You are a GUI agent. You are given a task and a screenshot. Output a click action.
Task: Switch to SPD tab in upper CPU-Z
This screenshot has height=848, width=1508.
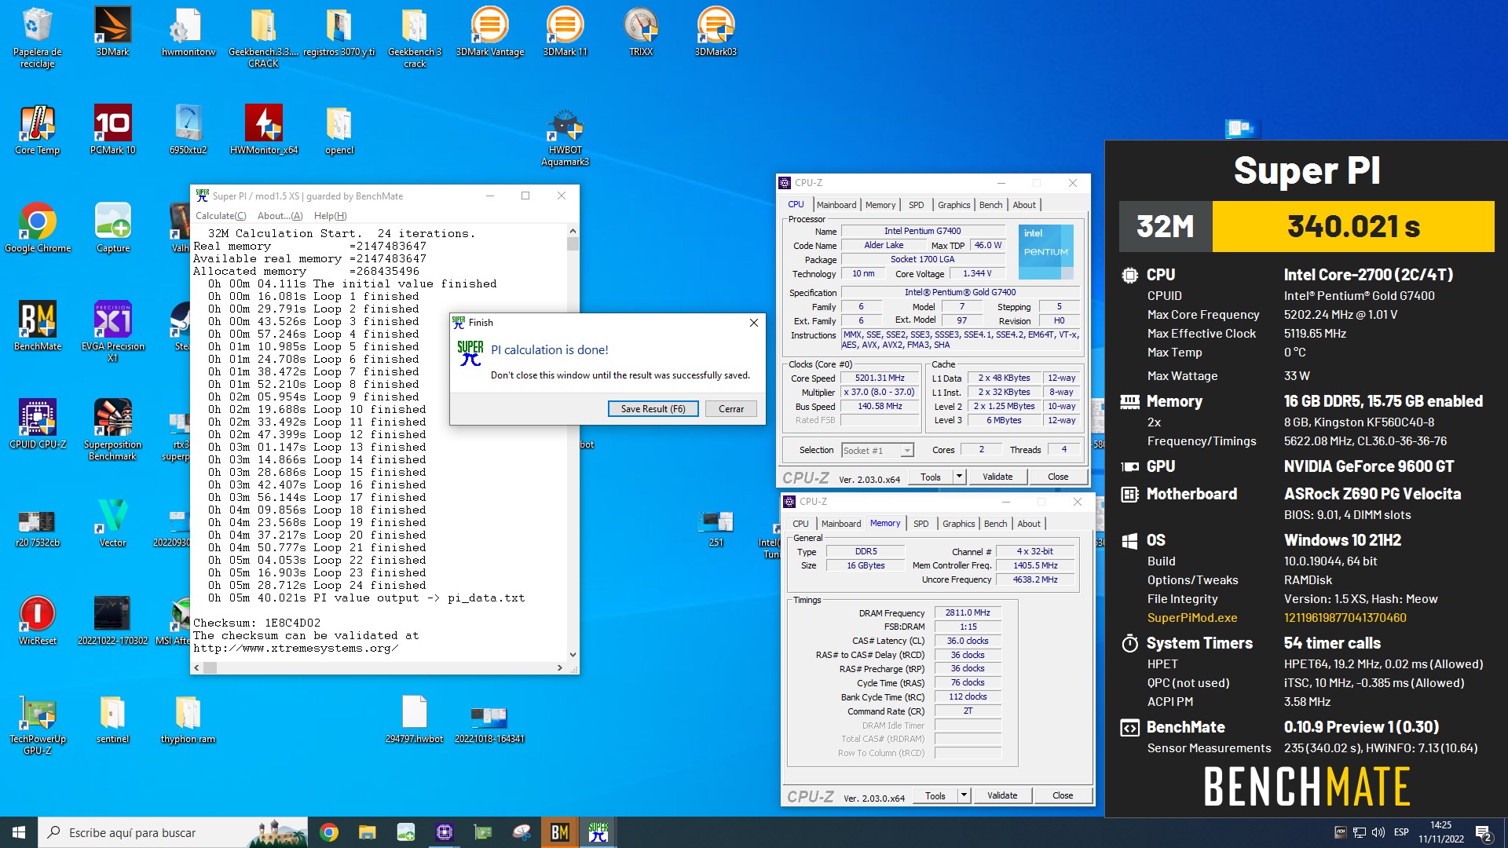point(916,205)
